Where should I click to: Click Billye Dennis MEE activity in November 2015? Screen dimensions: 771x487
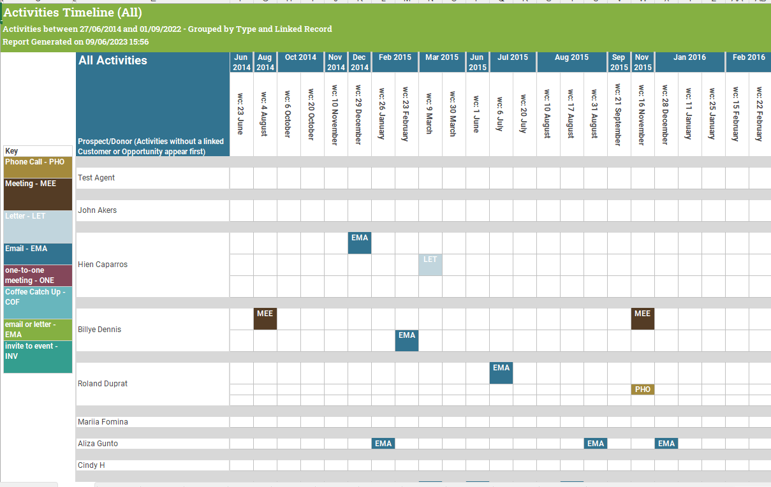pyautogui.click(x=643, y=319)
